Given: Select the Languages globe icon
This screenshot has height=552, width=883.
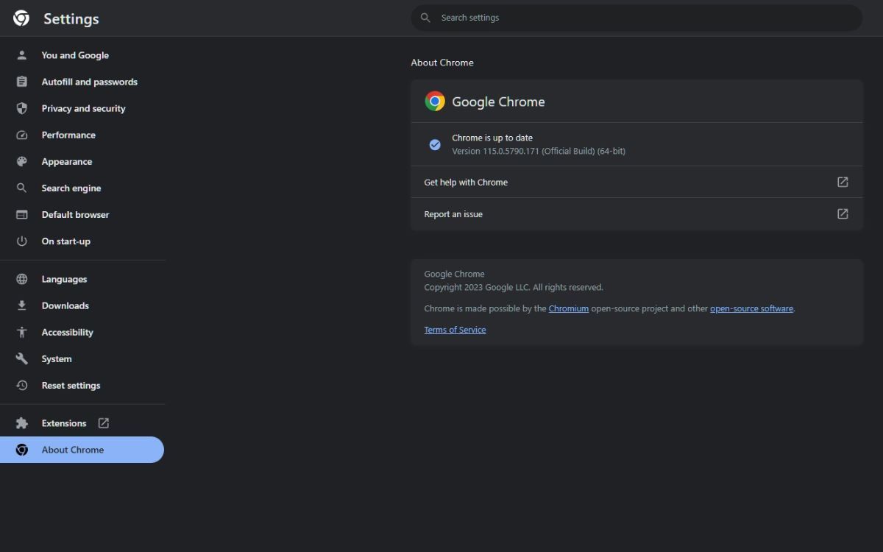Looking at the screenshot, I should (x=21, y=279).
